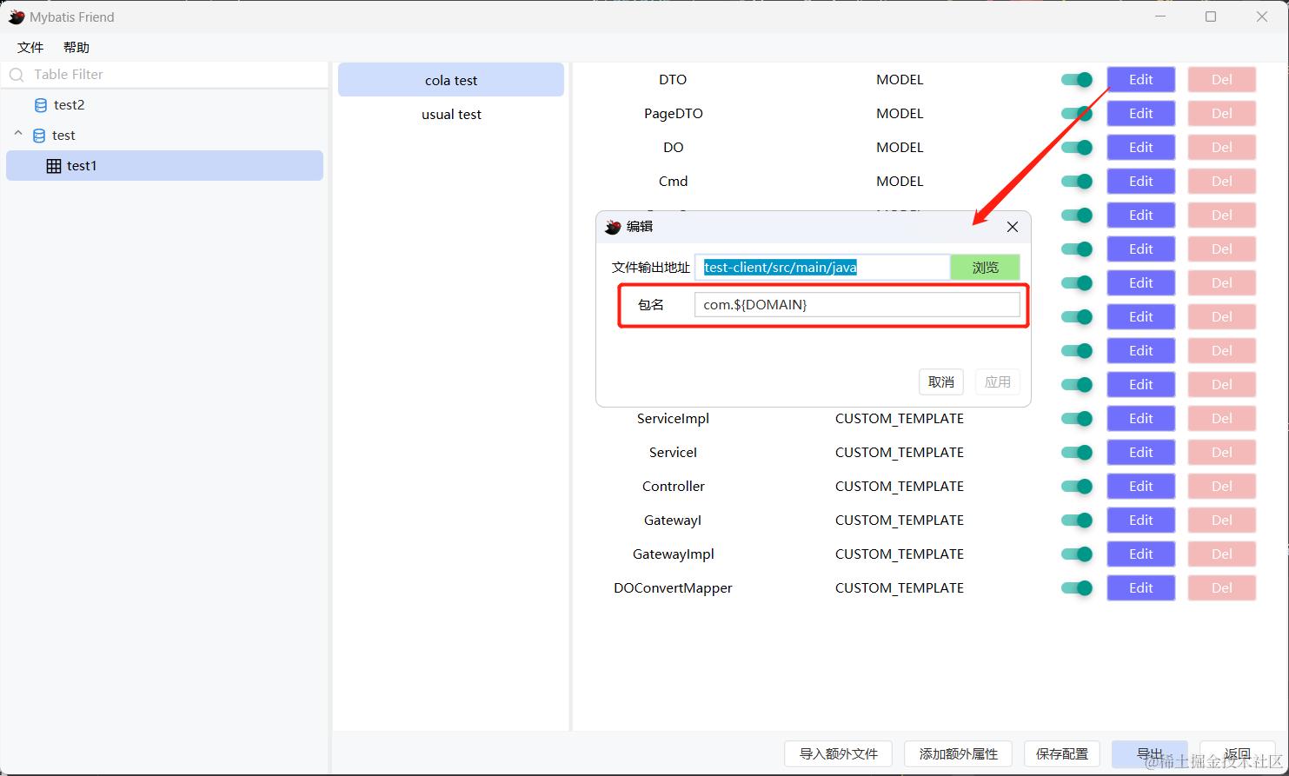This screenshot has width=1289, height=776.
Task: Click Edit in the DO row
Action: tap(1140, 148)
